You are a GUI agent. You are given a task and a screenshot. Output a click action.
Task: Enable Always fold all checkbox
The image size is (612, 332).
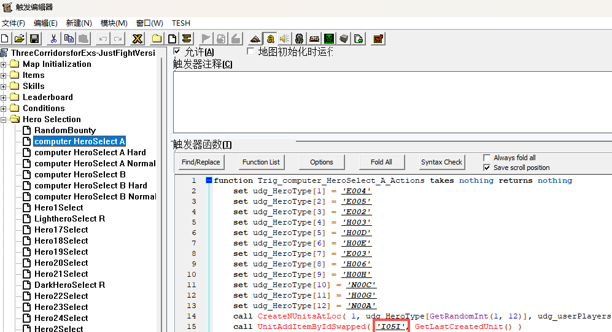tap(487, 158)
